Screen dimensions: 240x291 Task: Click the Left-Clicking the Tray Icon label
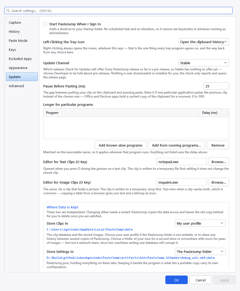tap(64, 42)
